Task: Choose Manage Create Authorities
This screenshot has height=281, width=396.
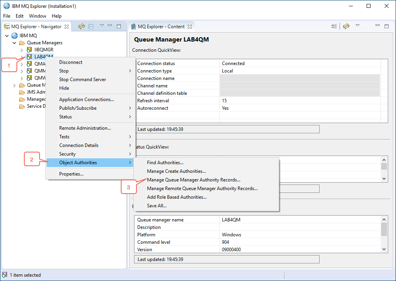Action: [x=206, y=171]
